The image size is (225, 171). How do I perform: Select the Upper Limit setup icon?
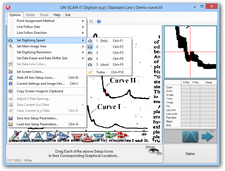(x=77, y=137)
